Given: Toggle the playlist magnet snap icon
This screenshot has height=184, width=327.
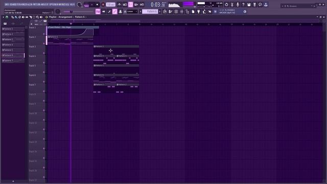Looking at the screenshot, I should coord(7,17).
